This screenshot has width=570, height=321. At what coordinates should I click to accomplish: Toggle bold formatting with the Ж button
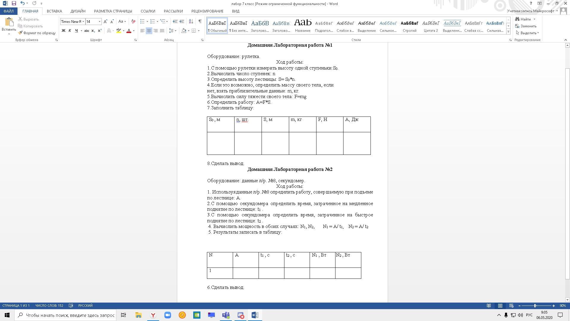[x=63, y=31]
